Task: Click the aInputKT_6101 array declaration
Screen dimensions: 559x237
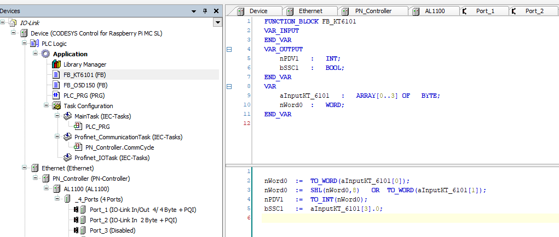Action: (360, 96)
